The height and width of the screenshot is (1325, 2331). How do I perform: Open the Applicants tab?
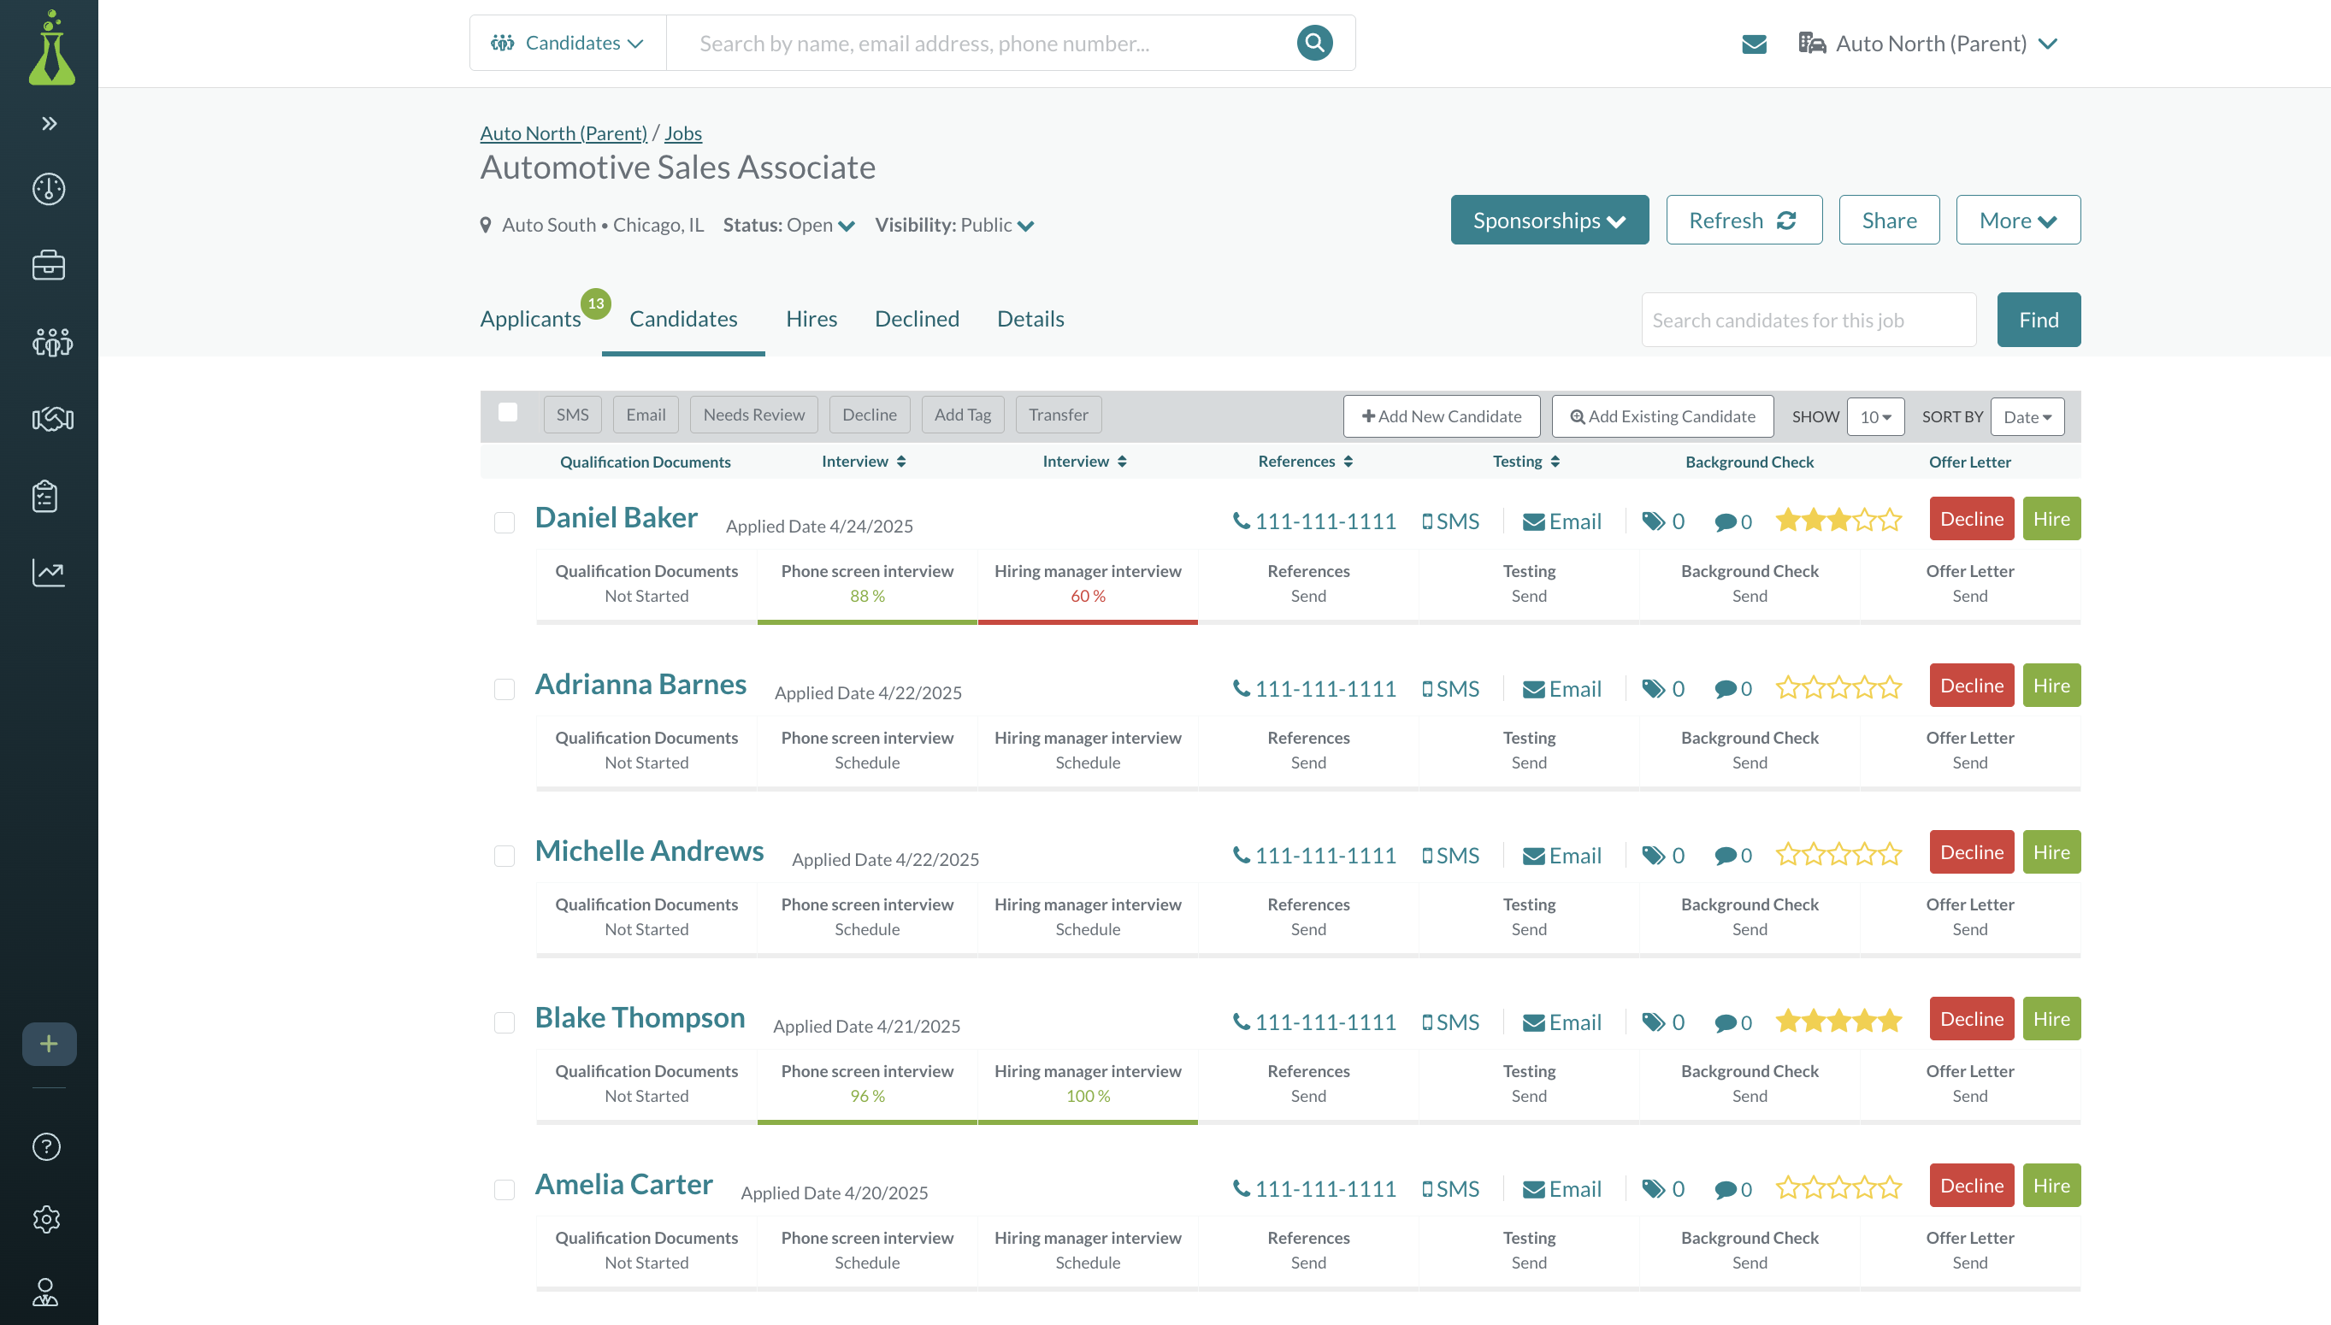pos(531,319)
